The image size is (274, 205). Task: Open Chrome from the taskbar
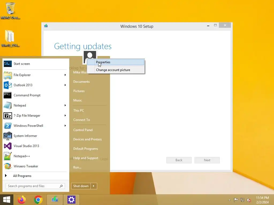[x=38, y=200]
